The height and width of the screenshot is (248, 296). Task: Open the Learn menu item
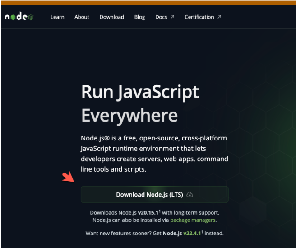coord(57,17)
